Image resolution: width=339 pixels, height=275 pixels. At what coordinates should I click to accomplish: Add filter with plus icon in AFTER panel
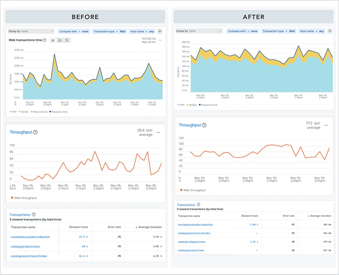(x=330, y=31)
